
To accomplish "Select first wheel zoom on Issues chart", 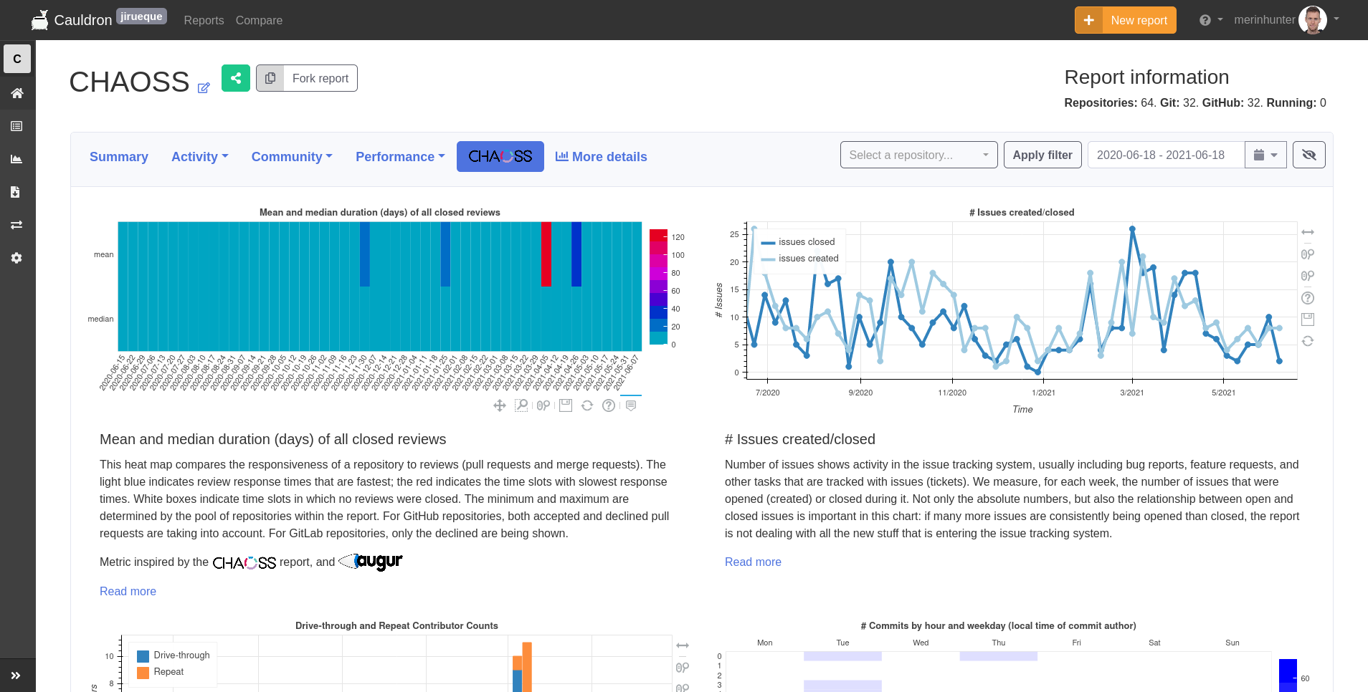I will tap(1308, 254).
